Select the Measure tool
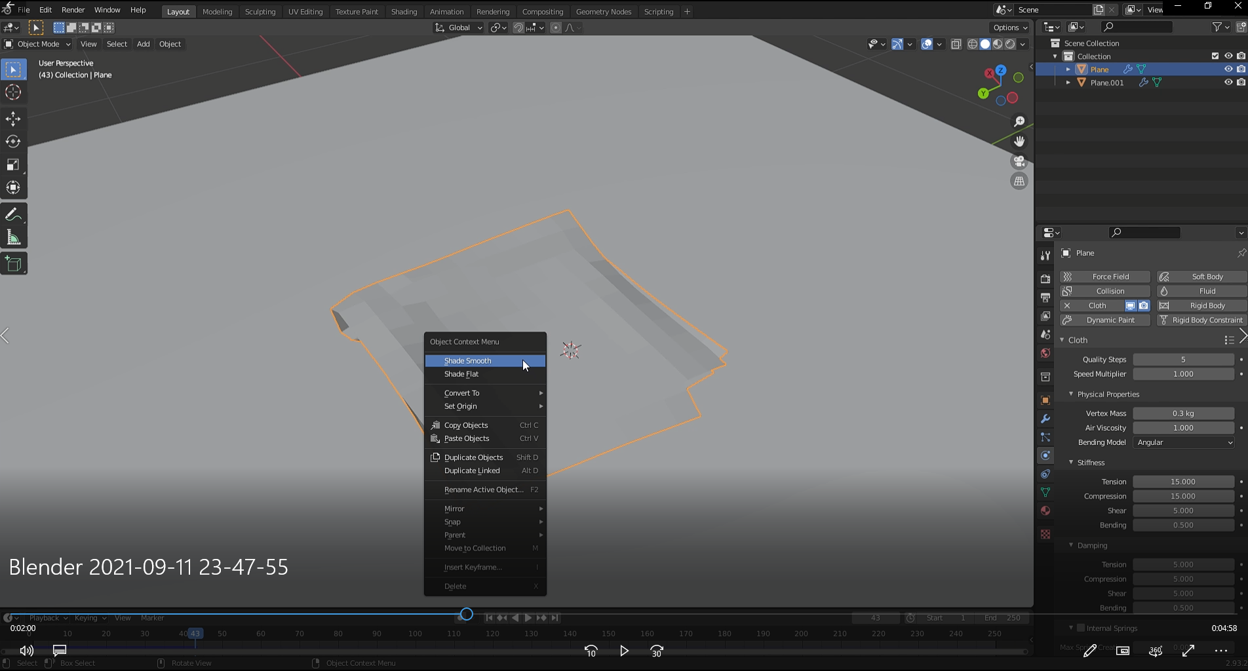The height and width of the screenshot is (671, 1248). point(13,237)
